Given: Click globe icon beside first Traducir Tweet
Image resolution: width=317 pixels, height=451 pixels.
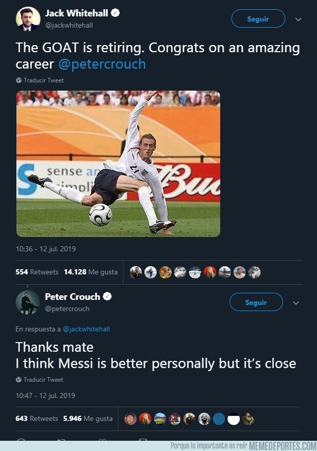Looking at the screenshot, I should click(x=19, y=80).
